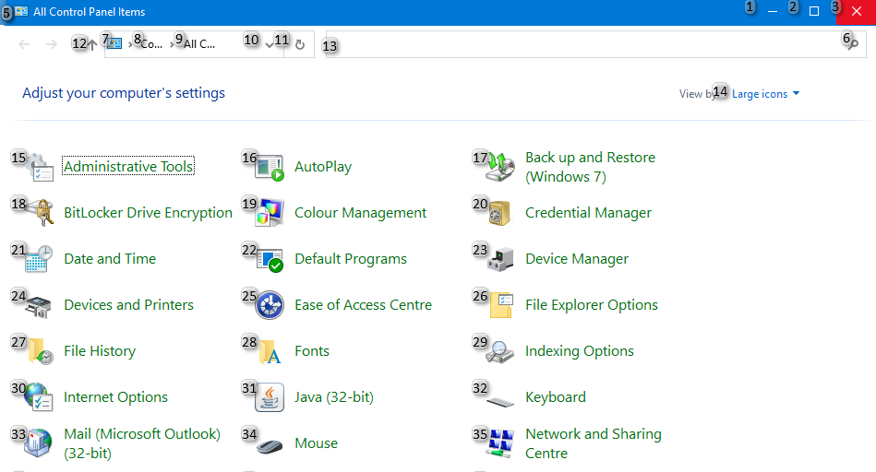Open Internet Options link

pos(115,397)
